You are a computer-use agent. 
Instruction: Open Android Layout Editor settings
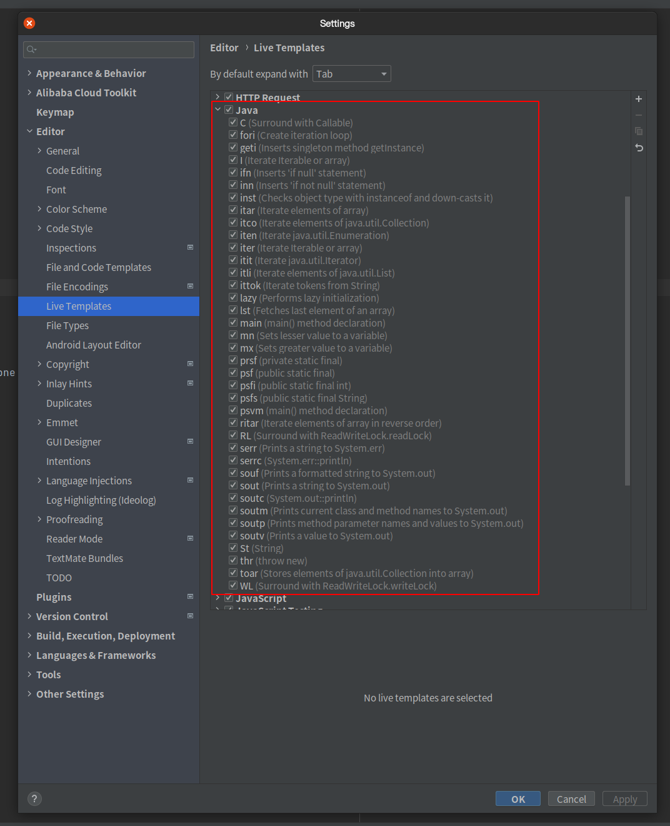(x=94, y=345)
